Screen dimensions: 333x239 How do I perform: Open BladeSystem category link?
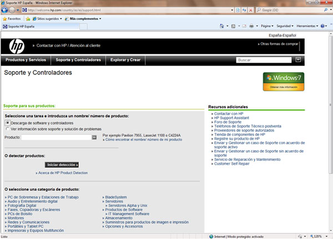coord(116,197)
